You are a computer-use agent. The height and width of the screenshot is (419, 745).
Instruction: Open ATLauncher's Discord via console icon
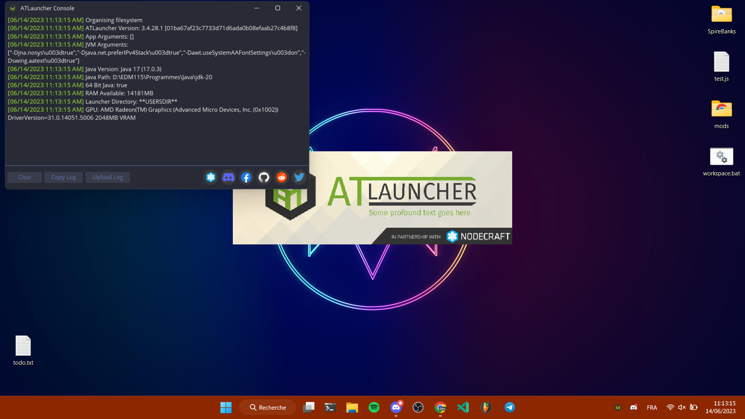click(x=228, y=177)
